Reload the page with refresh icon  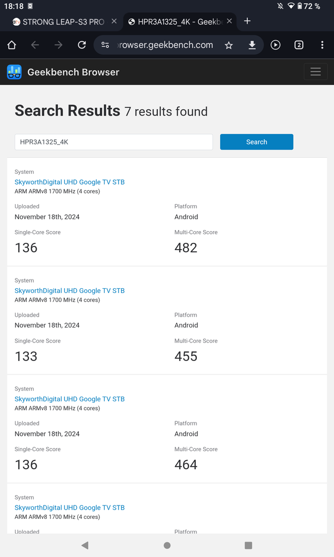(x=81, y=45)
